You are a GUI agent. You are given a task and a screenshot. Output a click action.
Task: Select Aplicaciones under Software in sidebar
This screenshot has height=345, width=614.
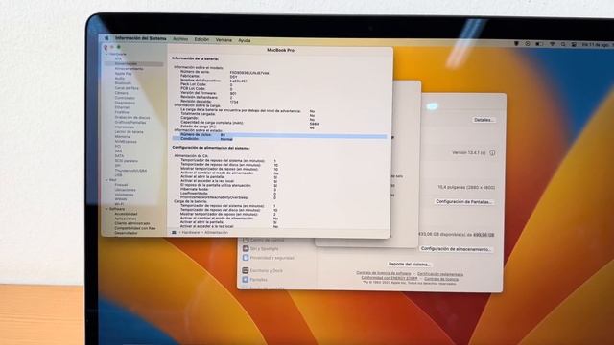(126, 218)
